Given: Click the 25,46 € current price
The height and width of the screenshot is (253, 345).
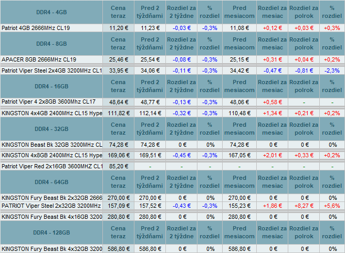Looking at the screenshot, I should [119, 59].
